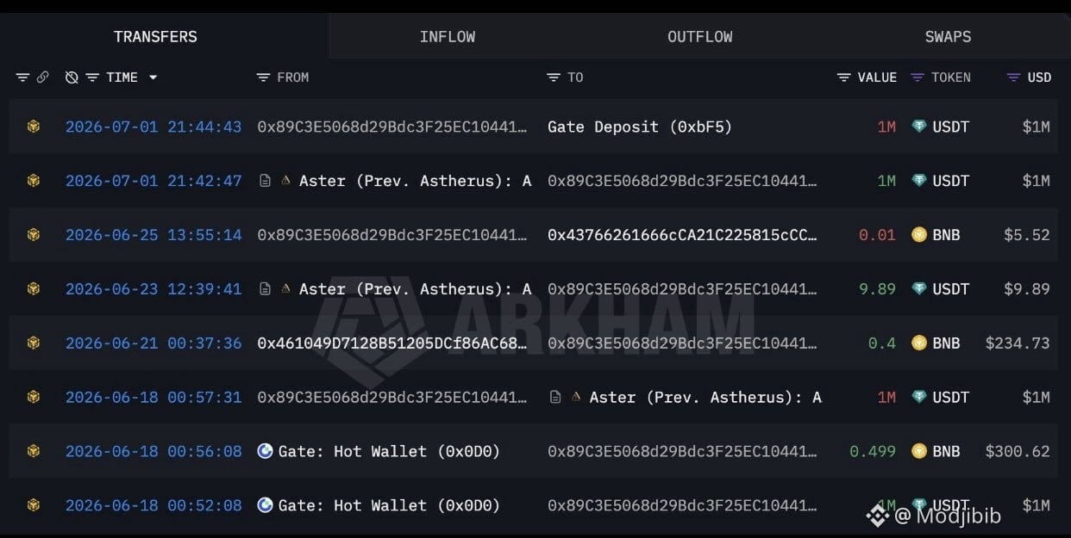Click BNB chain icon on 21:42:47 row
The height and width of the screenshot is (538, 1071).
pos(33,181)
